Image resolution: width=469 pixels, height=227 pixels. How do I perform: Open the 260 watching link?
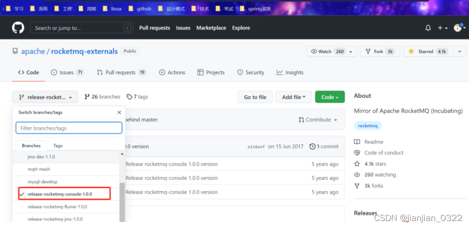click(375, 175)
